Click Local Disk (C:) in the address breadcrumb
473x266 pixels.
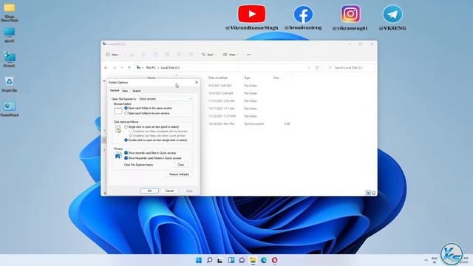170,67
